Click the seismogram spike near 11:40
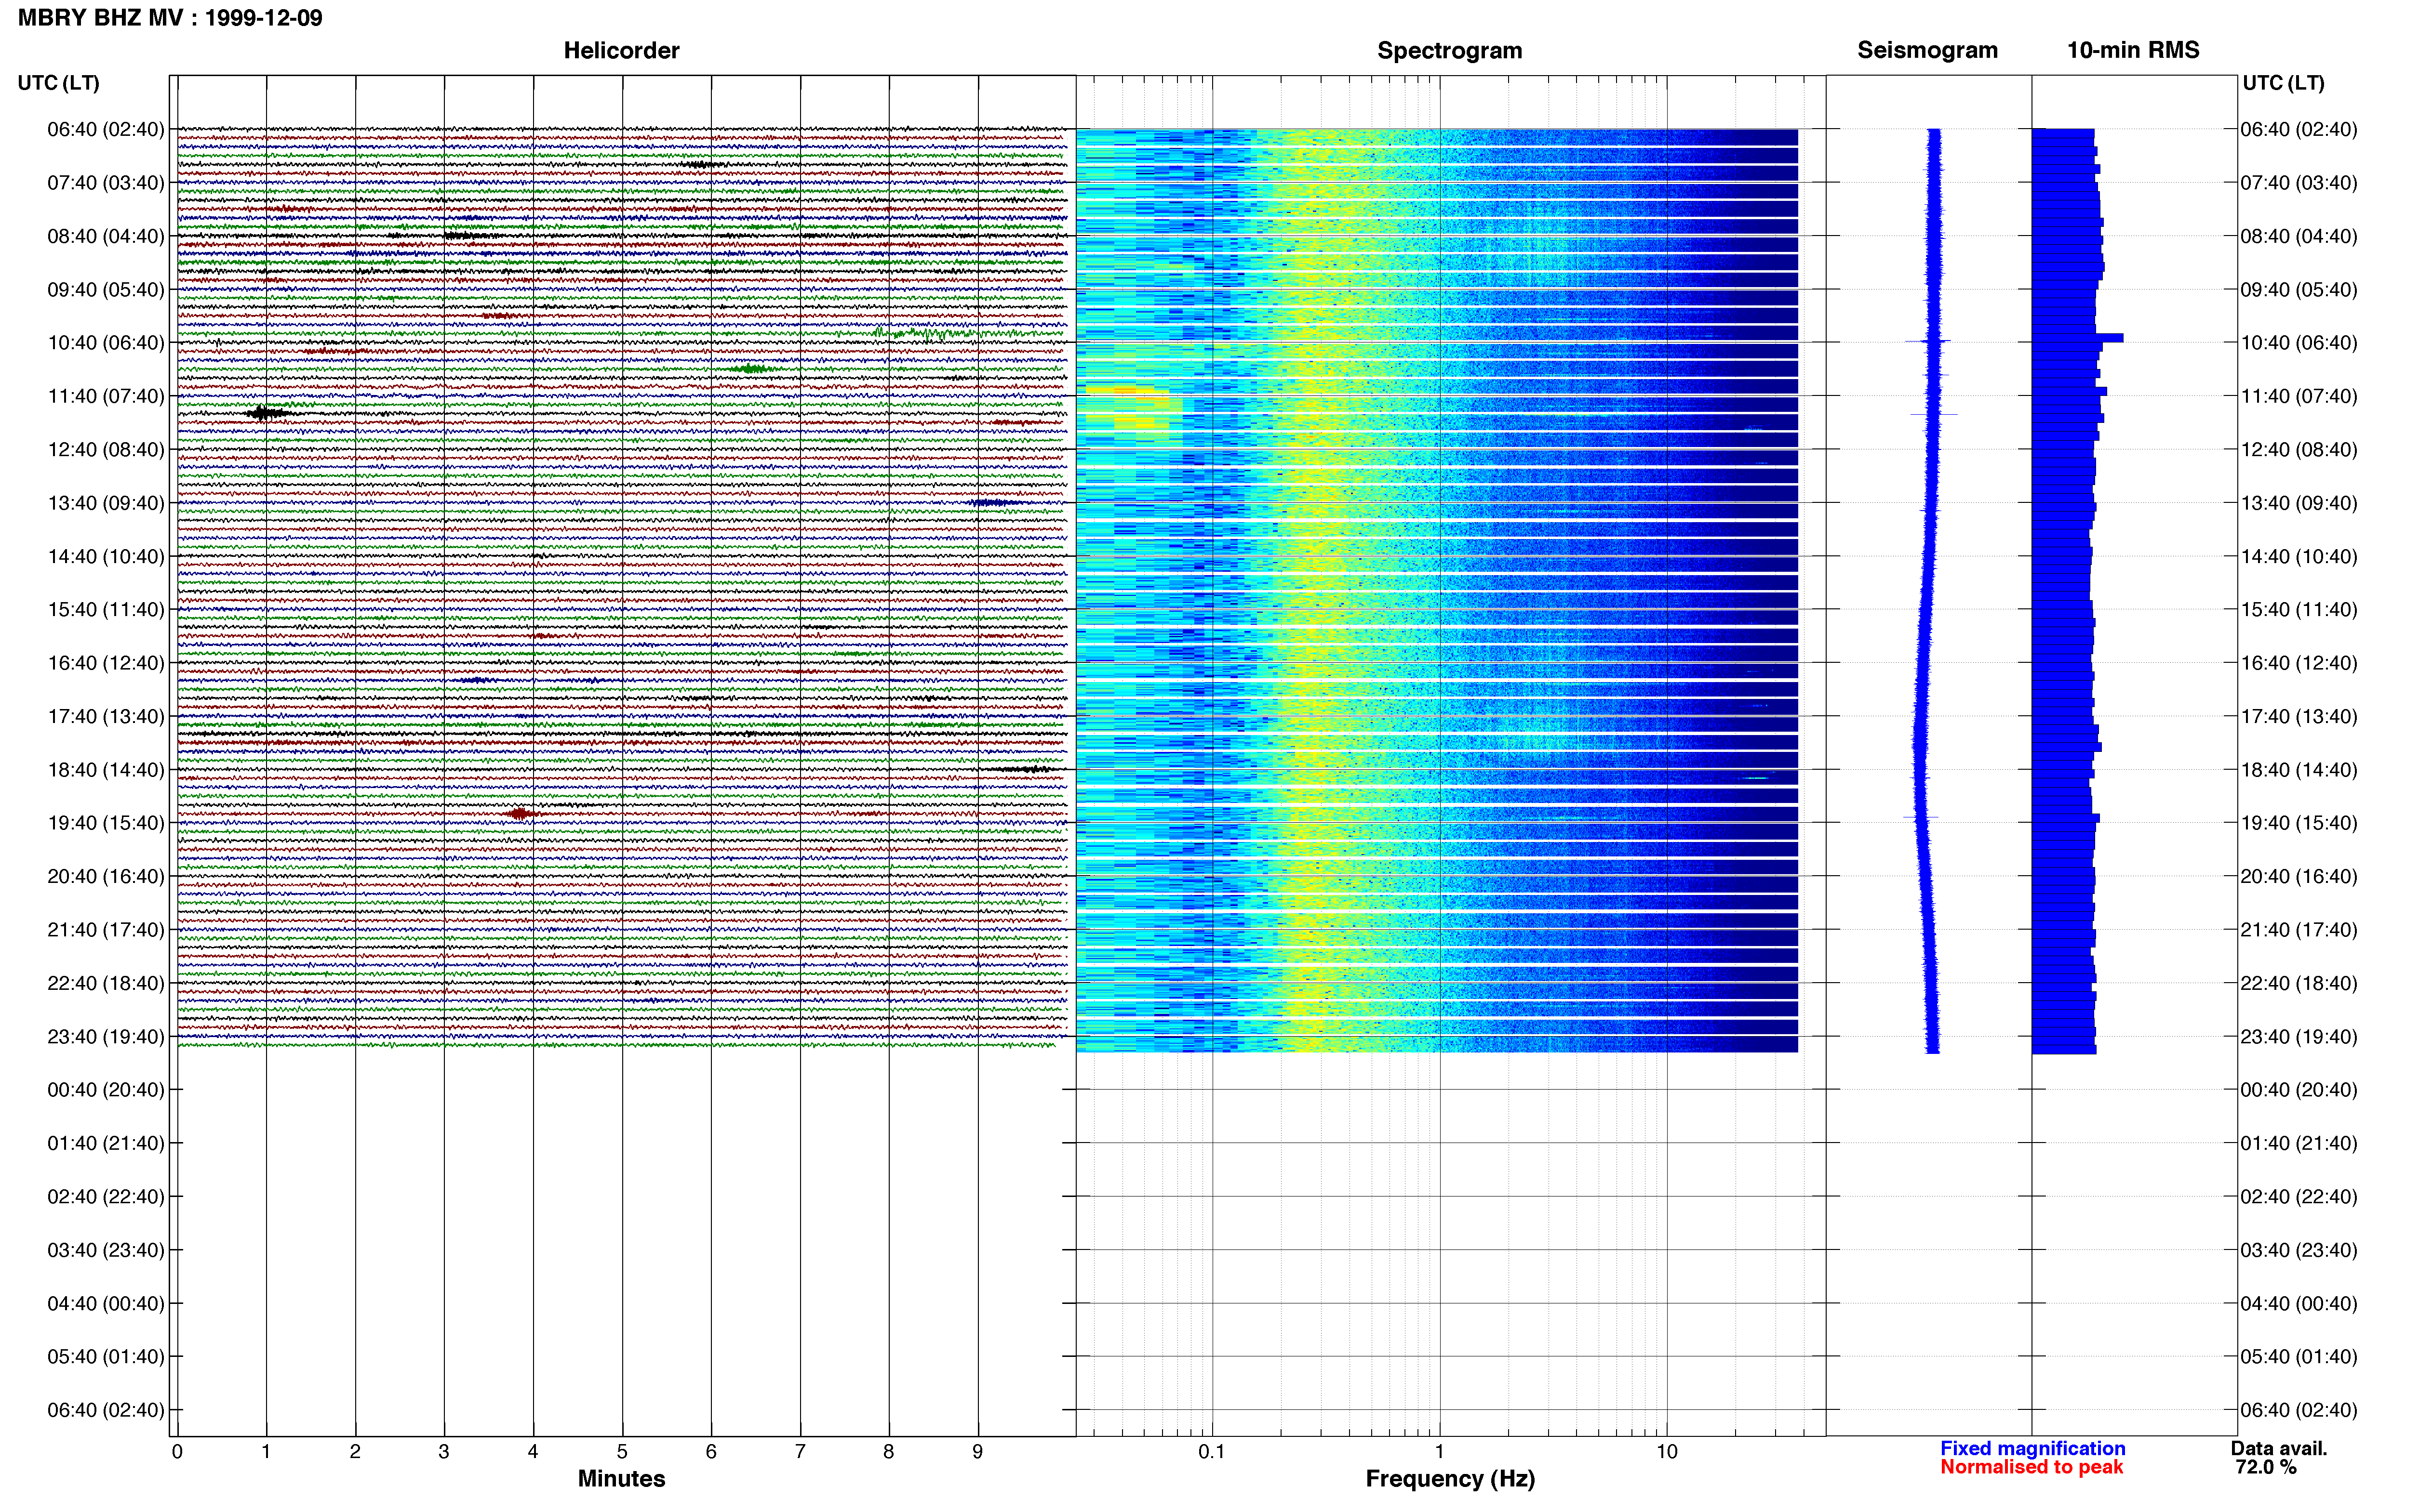This screenshot has height=1512, width=2419. [x=1934, y=414]
